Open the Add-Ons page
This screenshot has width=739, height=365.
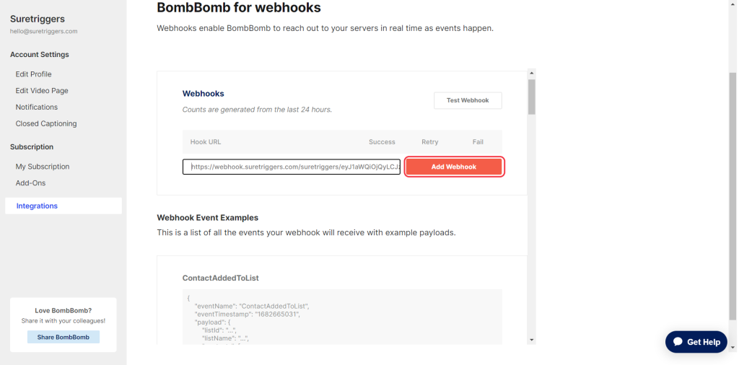(x=30, y=183)
